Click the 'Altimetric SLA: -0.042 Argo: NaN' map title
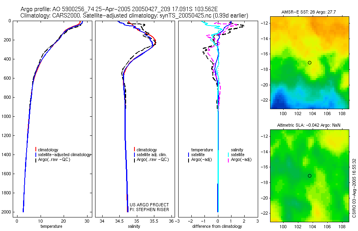 (x=309, y=125)
